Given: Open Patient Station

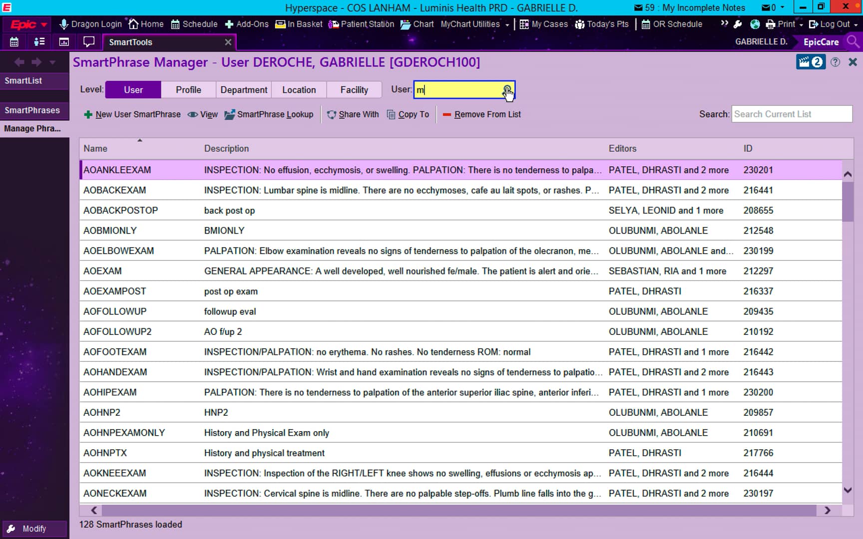Looking at the screenshot, I should (x=361, y=24).
